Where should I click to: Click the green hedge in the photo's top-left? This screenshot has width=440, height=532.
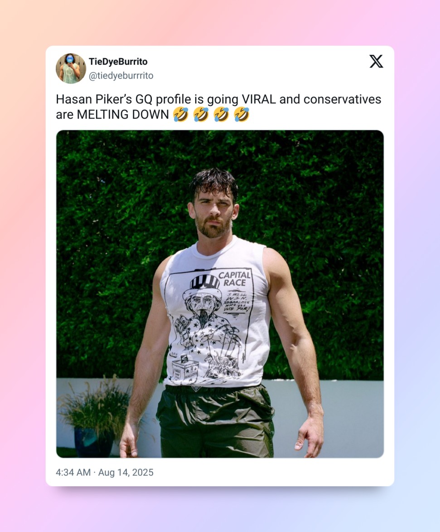click(100, 181)
